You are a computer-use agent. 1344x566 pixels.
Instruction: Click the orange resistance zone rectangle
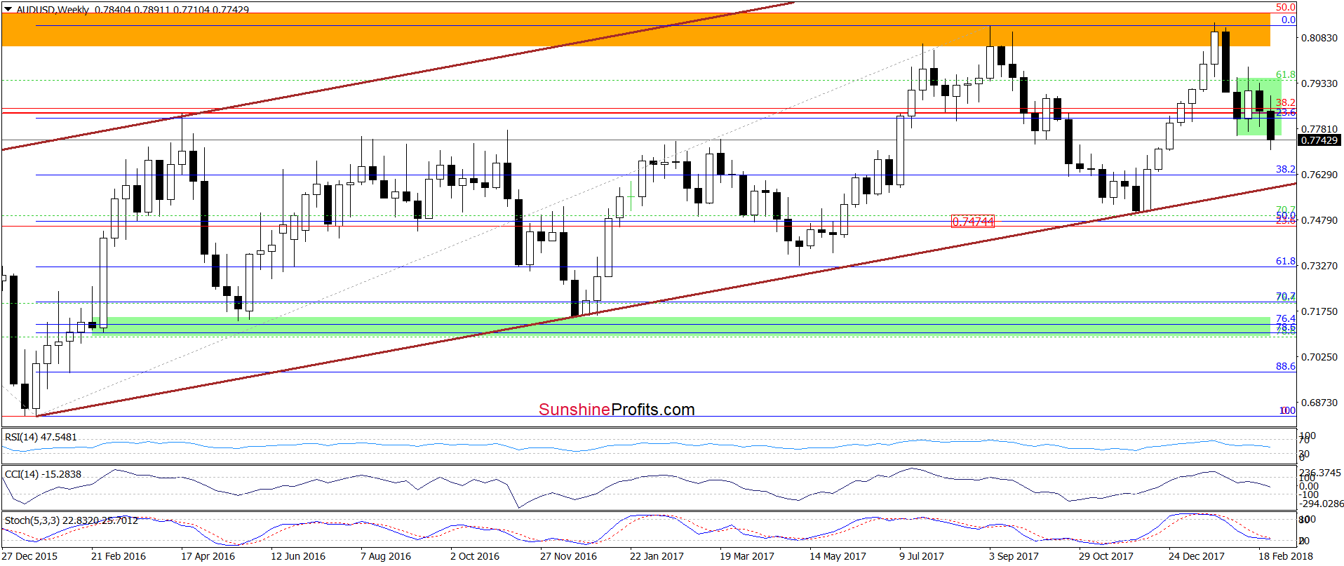(636, 29)
